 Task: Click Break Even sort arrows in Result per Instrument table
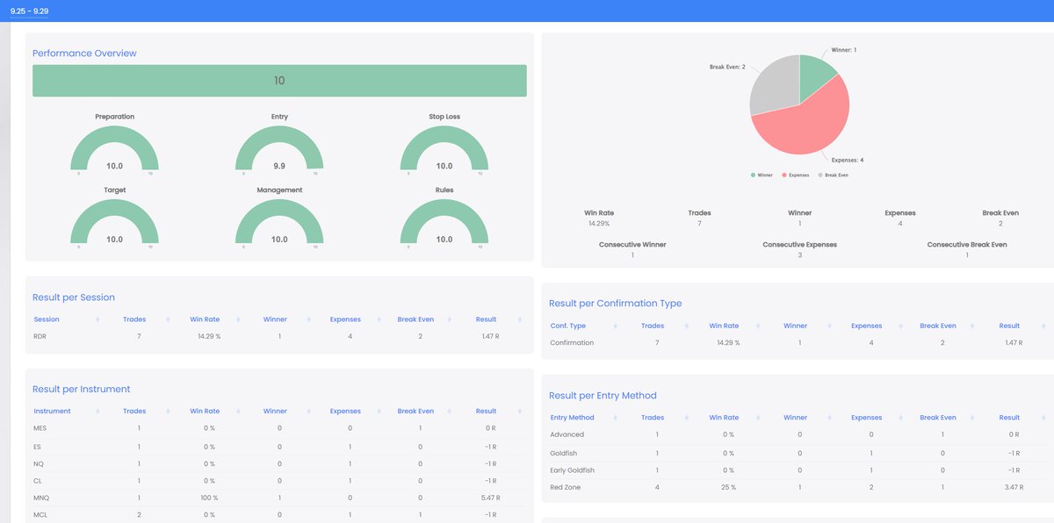[x=448, y=411]
